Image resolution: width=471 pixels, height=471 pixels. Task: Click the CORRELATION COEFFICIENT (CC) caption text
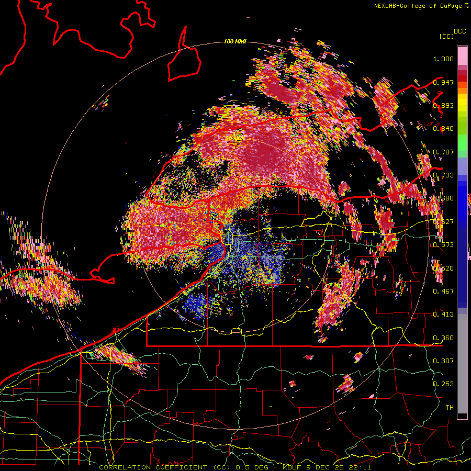point(165,467)
